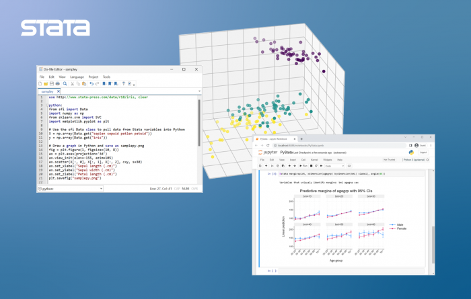Open the browser side panel icon
This screenshot has width=471, height=299.
click(410, 145)
